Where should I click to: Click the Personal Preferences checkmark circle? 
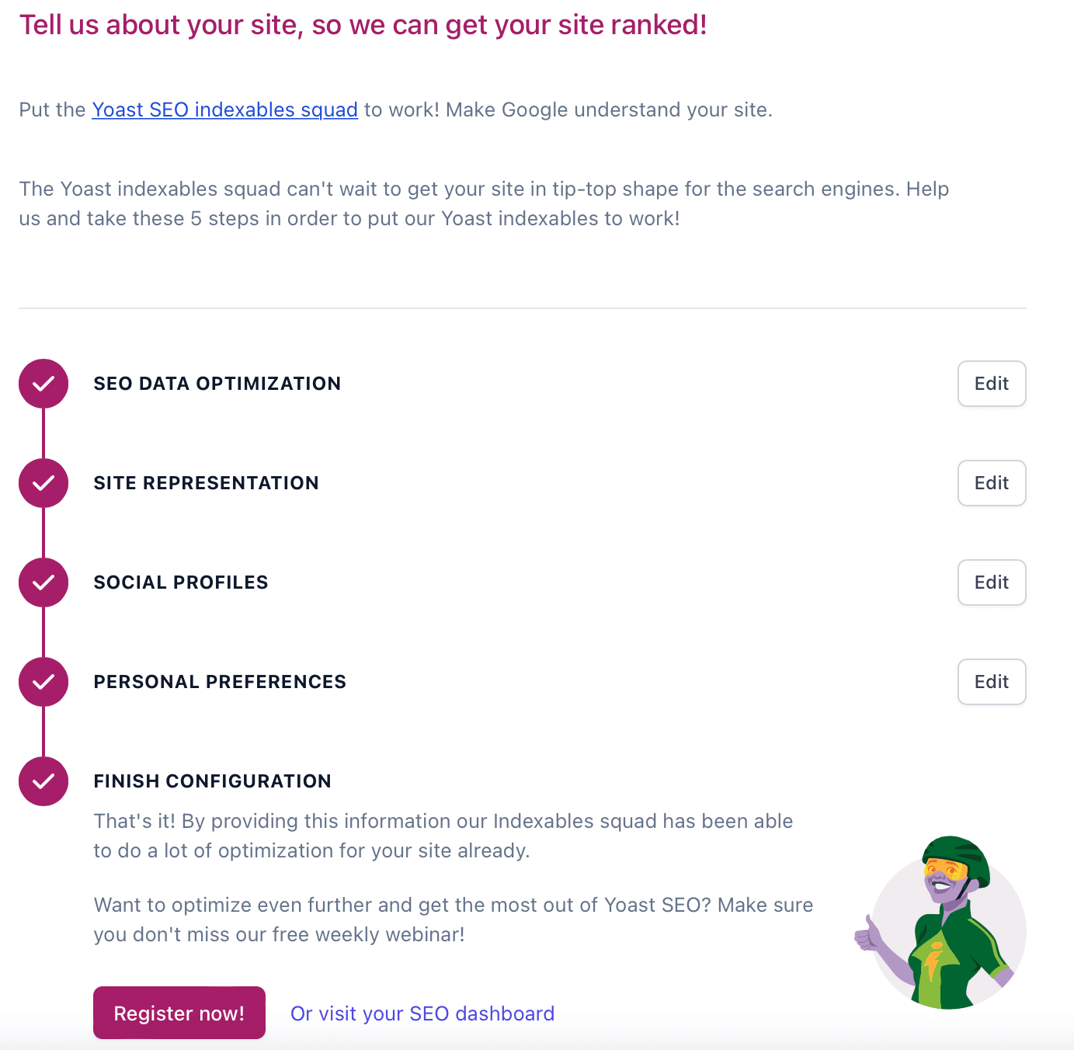coord(43,681)
